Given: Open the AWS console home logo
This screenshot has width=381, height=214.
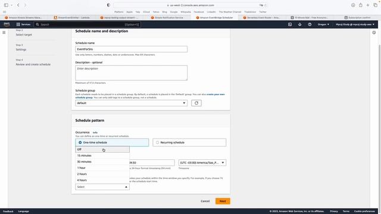Looking at the screenshot, I should [7, 24].
